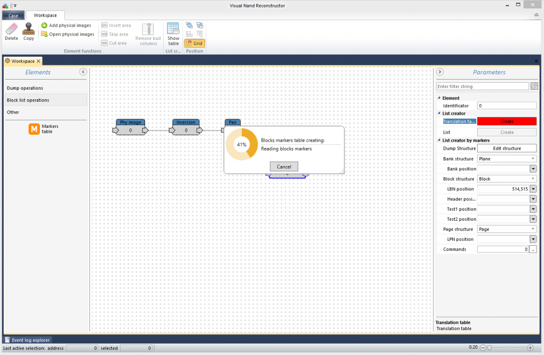Viewport: 544px width, 355px height.
Task: Cancel the blocks markers table creation
Action: tap(284, 167)
